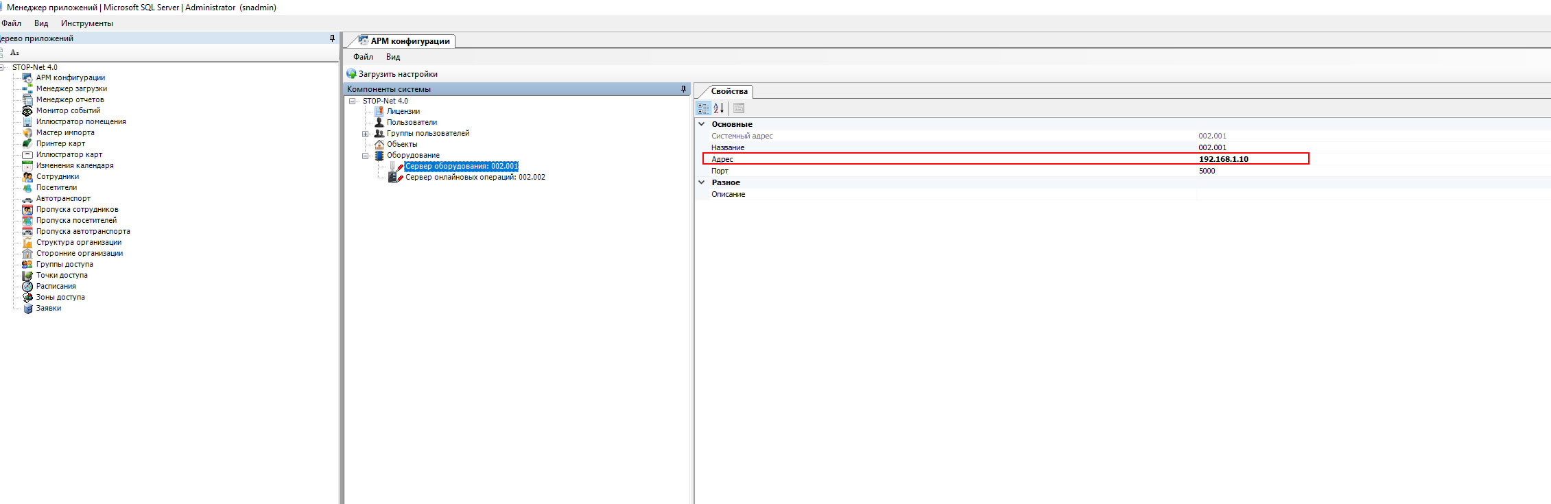The height and width of the screenshot is (504, 1551).
Task: Open the Инструменты menu
Action: (x=87, y=23)
